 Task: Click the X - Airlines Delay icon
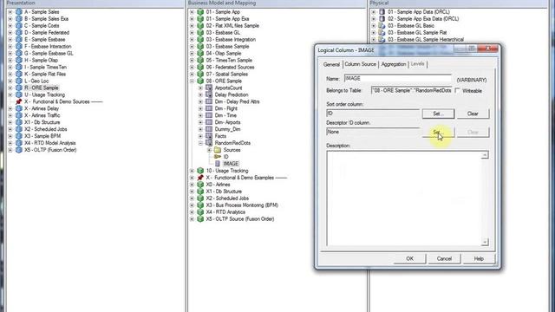(19, 108)
